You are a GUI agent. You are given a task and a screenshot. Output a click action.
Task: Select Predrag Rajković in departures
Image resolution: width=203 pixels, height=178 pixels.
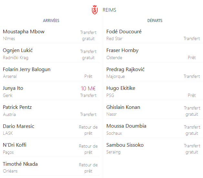125,69
